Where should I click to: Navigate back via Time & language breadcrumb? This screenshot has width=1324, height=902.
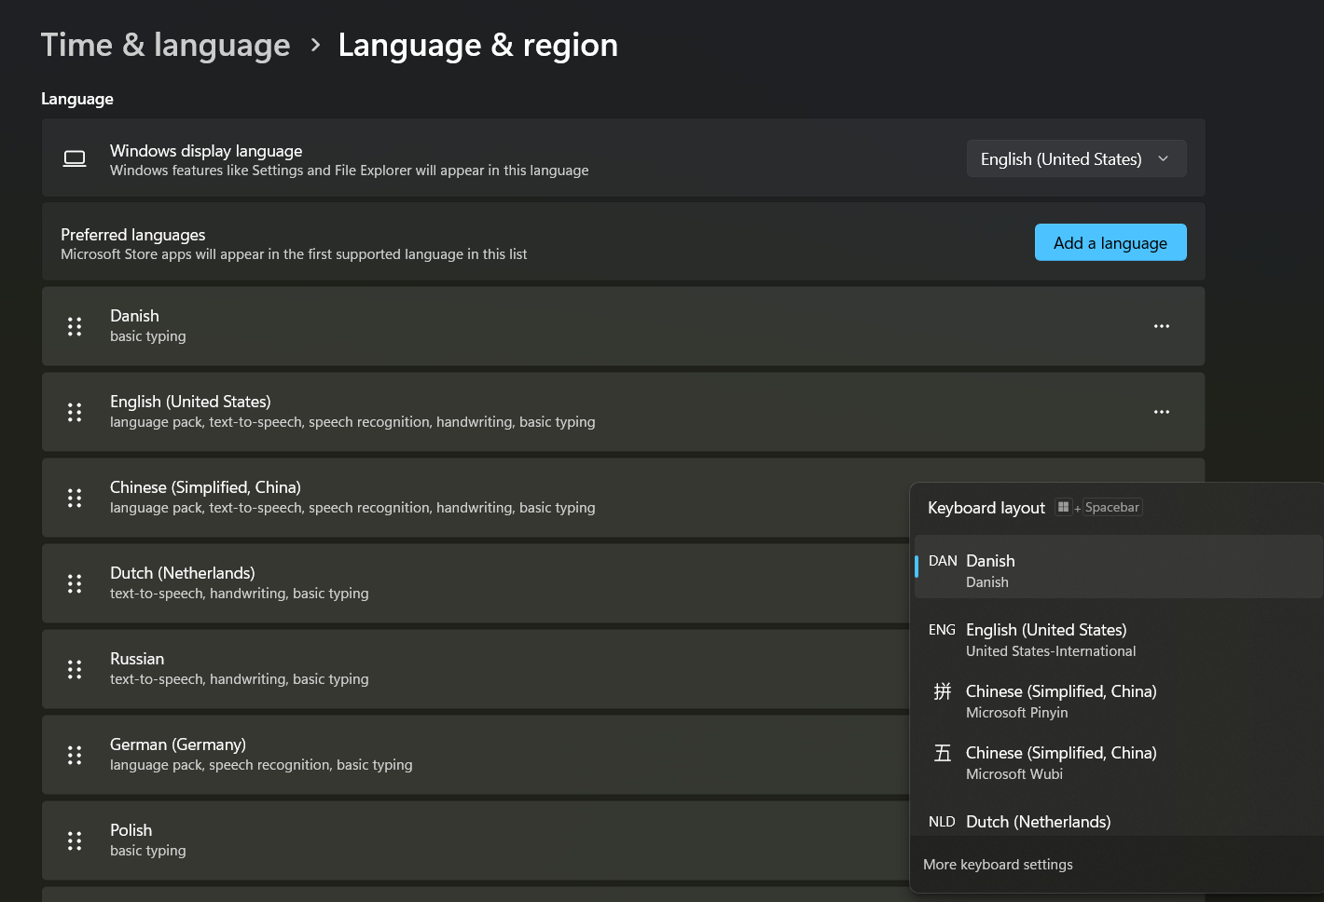(165, 44)
